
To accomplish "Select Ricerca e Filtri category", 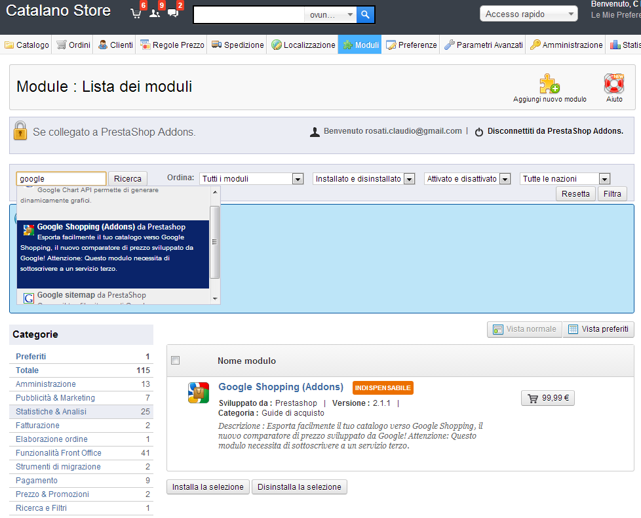I will [81, 508].
